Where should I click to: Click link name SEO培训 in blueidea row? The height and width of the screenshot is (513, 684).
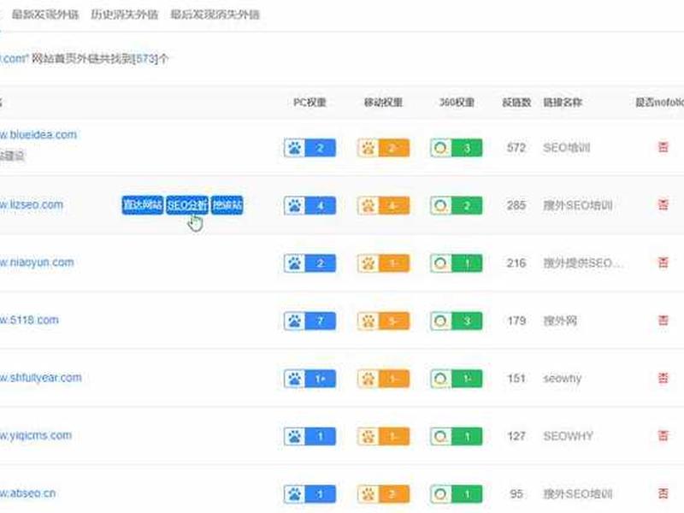point(566,148)
